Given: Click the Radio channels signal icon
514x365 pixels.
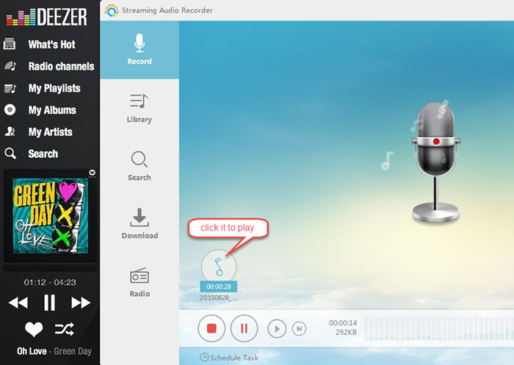Looking at the screenshot, I should [10, 66].
